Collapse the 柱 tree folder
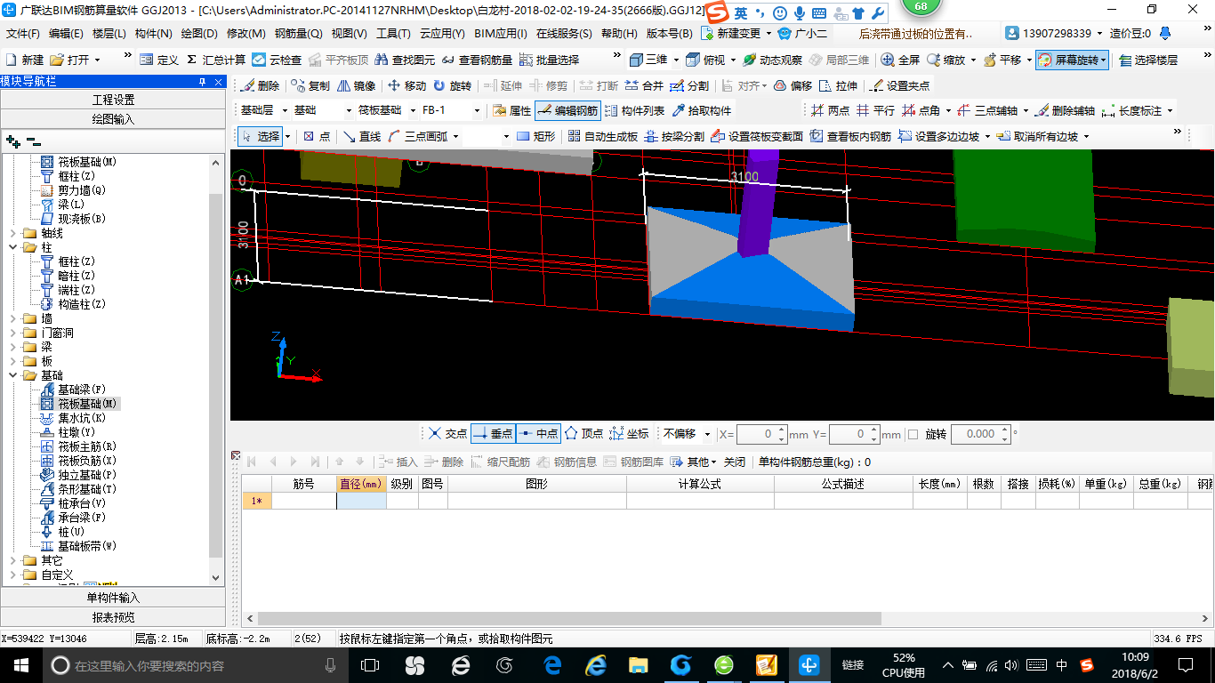 pos(12,247)
